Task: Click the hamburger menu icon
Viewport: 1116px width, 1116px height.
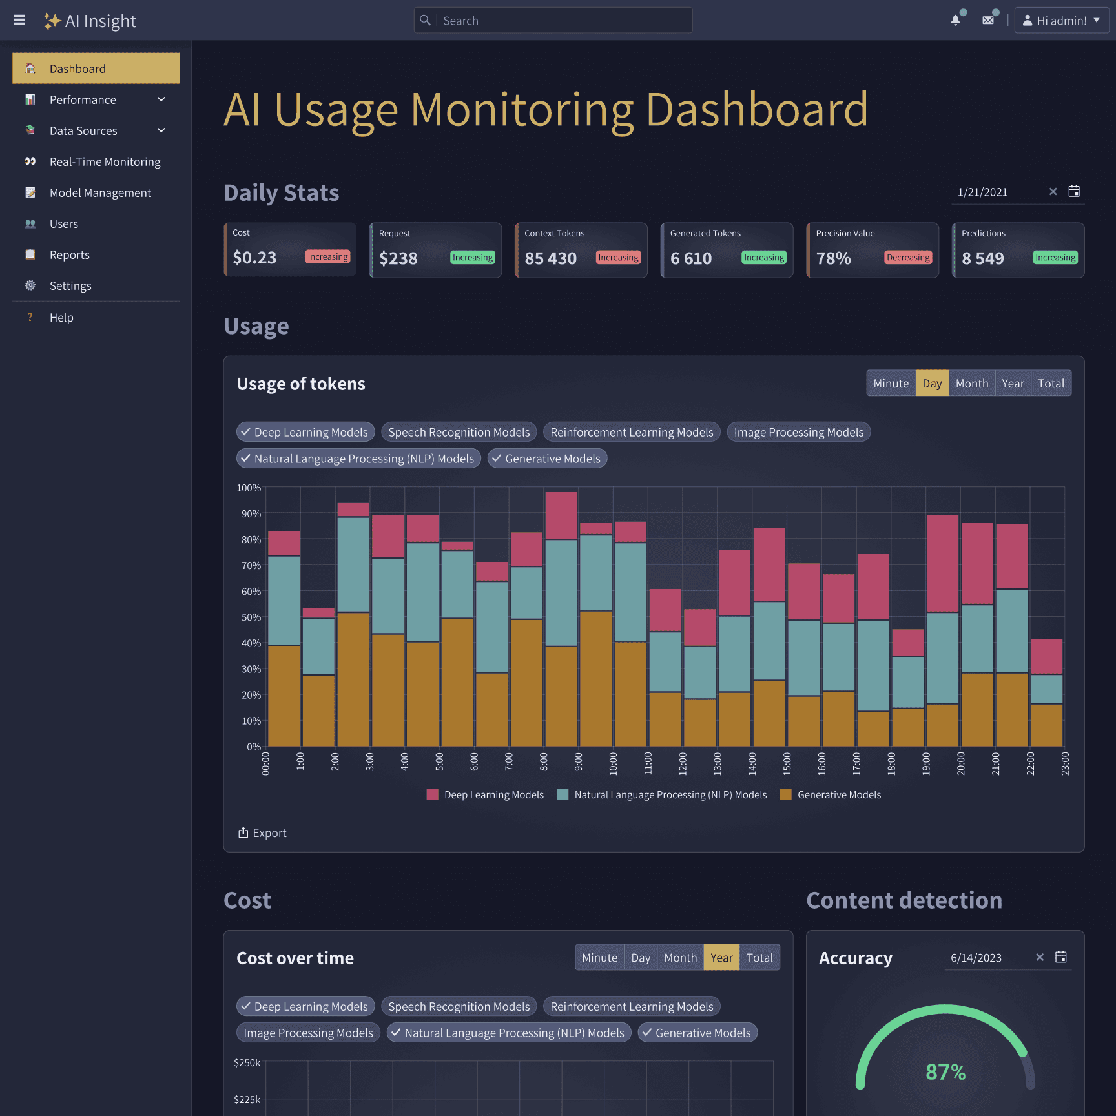Action: (19, 20)
